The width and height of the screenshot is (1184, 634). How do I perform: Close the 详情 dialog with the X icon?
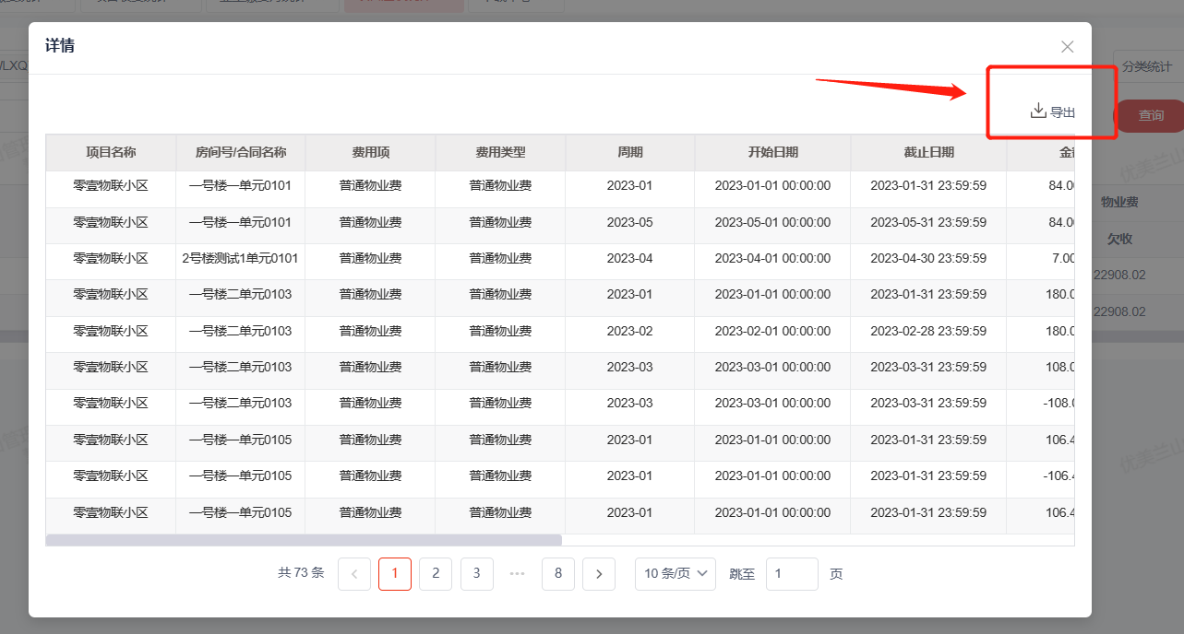click(x=1068, y=47)
